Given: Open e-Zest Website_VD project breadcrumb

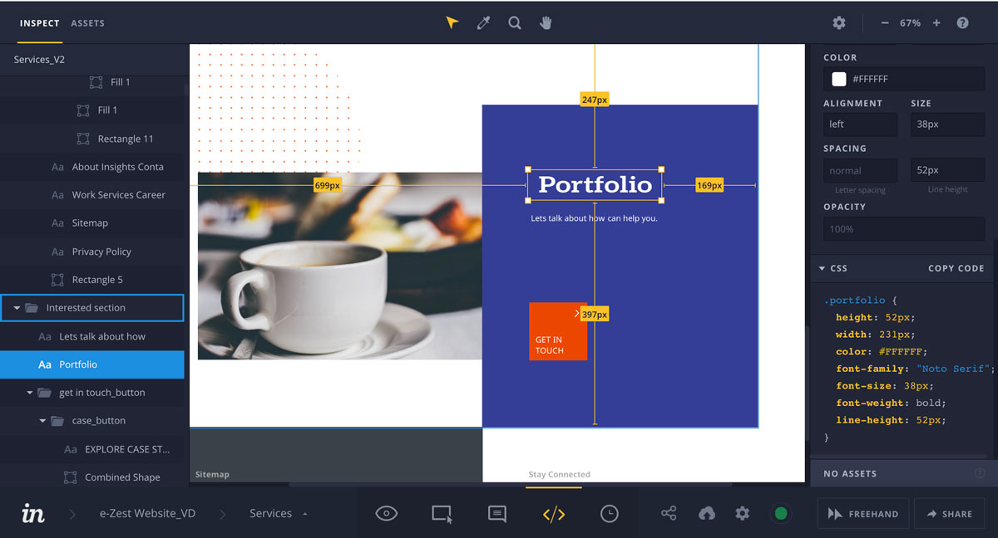Looking at the screenshot, I should click(148, 514).
